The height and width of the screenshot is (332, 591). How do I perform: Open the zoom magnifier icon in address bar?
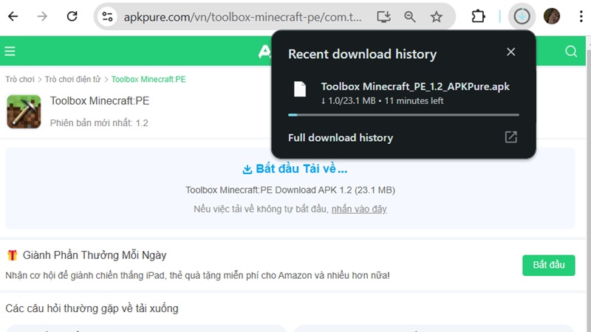410,16
